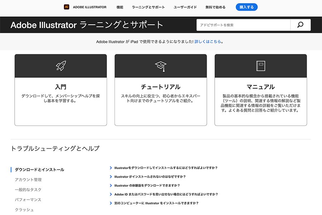
Task: Open the 無料で始める nav item
Action: (x=215, y=7)
